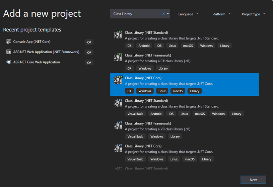Select C# Class Library (.NET Framework) template title

click(x=148, y=55)
